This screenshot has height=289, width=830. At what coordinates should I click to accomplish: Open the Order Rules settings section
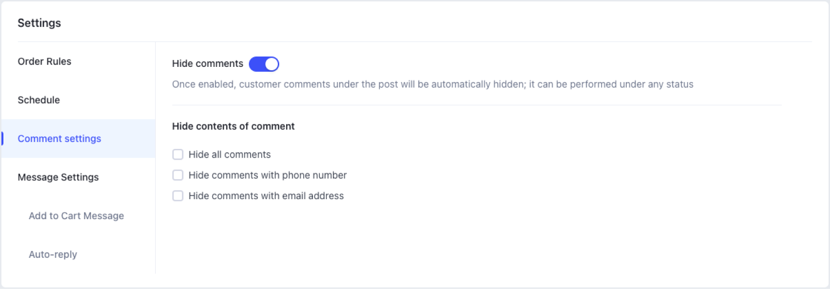[44, 62]
